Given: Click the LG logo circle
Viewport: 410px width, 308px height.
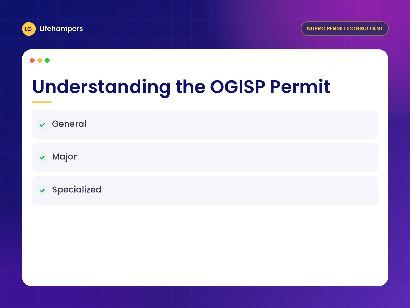Looking at the screenshot, I should (29, 29).
